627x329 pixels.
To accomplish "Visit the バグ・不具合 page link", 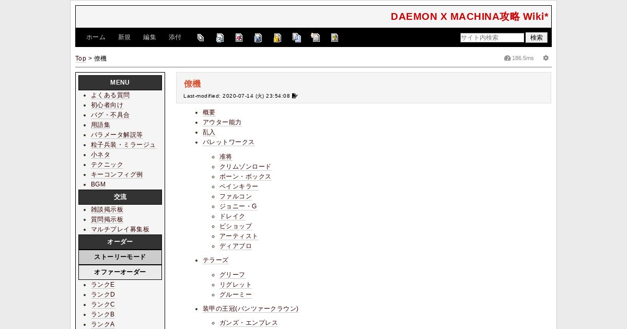I will 110,115.
